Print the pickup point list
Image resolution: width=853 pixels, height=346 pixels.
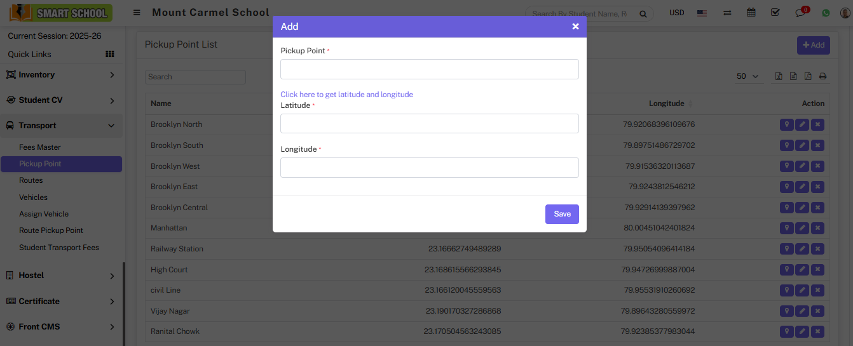tap(822, 77)
